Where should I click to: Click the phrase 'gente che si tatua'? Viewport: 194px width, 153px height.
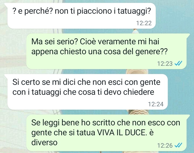click(x=63, y=133)
